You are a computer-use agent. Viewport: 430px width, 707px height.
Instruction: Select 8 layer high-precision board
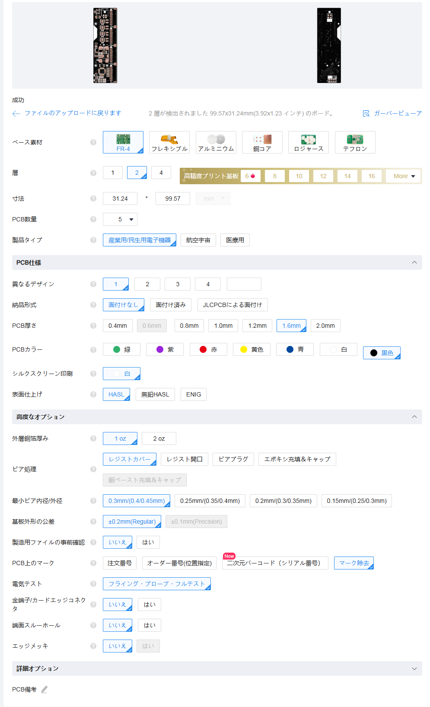coord(275,176)
